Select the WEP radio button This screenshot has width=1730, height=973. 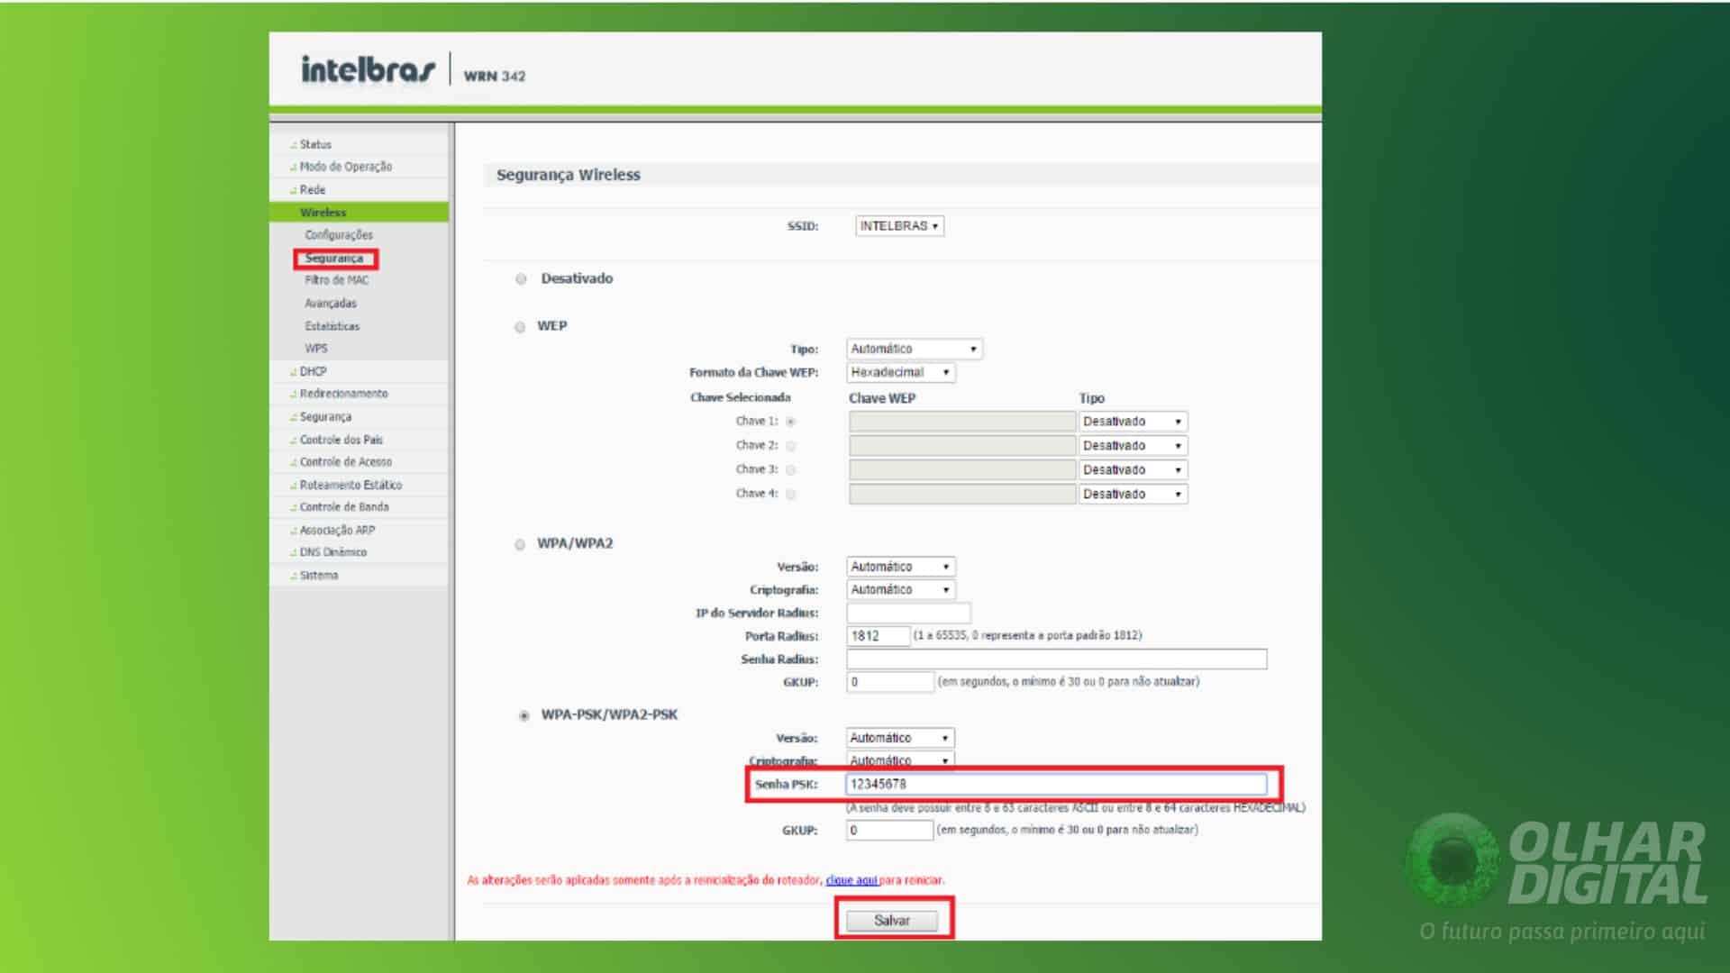tap(520, 327)
